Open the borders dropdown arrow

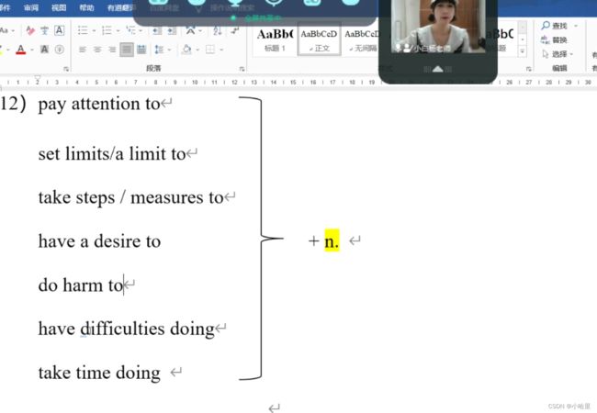(x=220, y=50)
